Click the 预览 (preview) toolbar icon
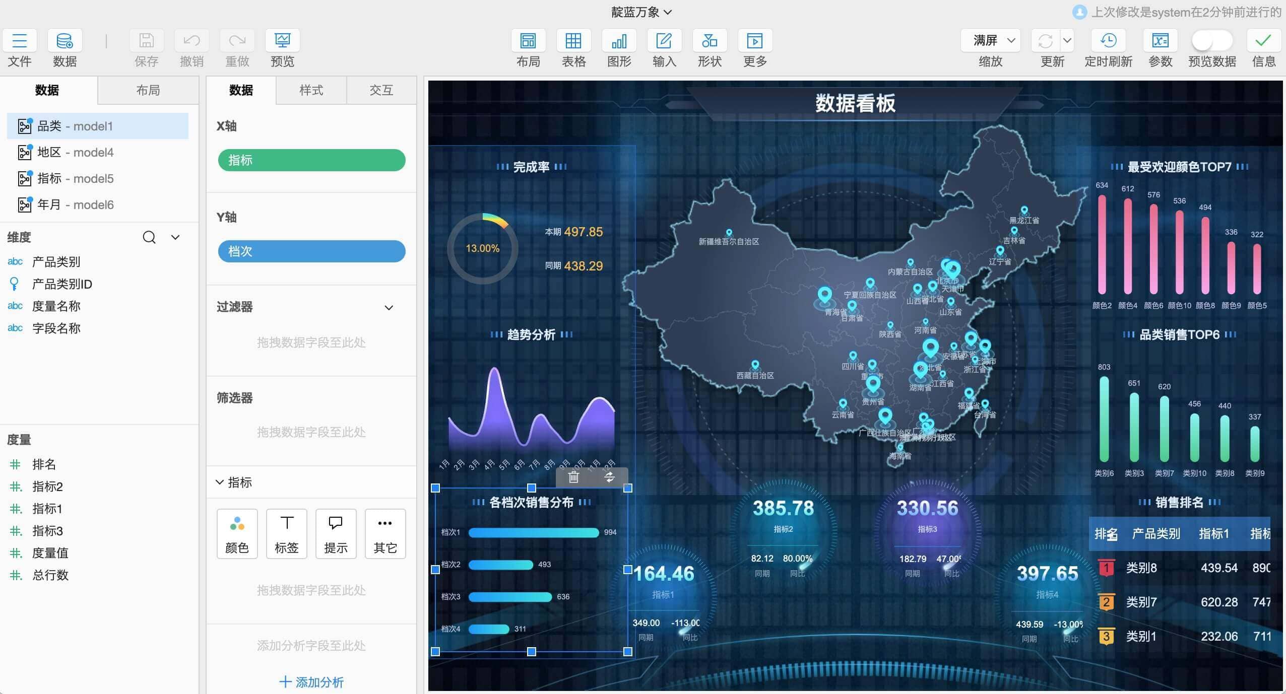Viewport: 1286px width, 694px height. pyautogui.click(x=282, y=41)
